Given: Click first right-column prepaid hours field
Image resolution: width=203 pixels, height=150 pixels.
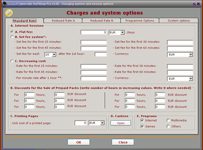Looking at the screenshot, I should [130, 95].
